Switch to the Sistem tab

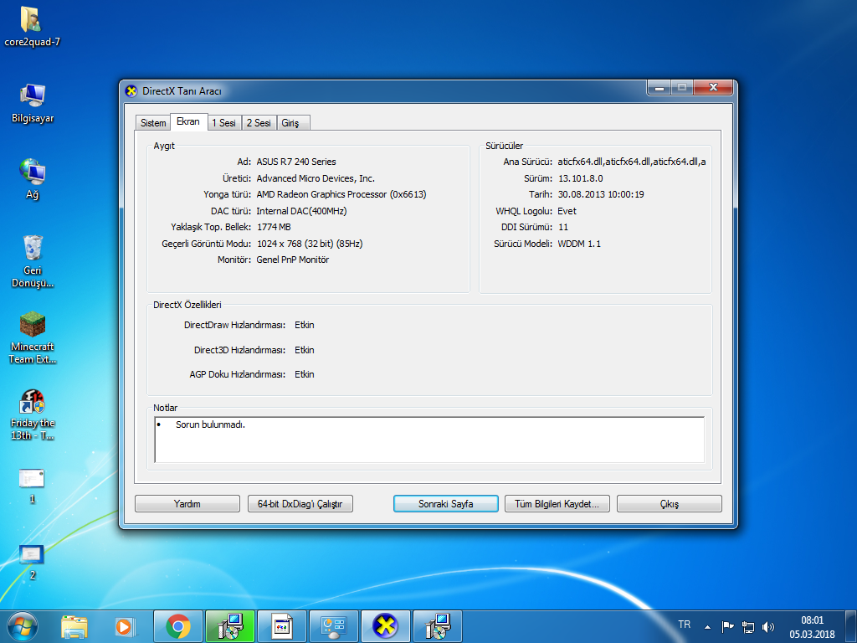(153, 122)
